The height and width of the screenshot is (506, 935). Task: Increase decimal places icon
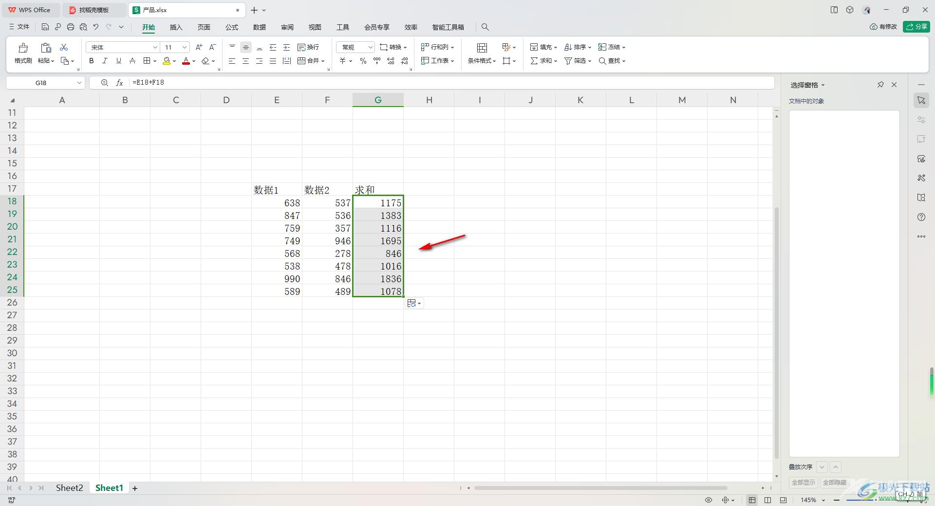click(391, 61)
